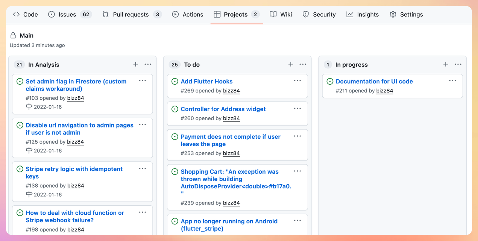Click bizz84 author link on issue #198
This screenshot has height=241, width=478.
(x=76, y=229)
